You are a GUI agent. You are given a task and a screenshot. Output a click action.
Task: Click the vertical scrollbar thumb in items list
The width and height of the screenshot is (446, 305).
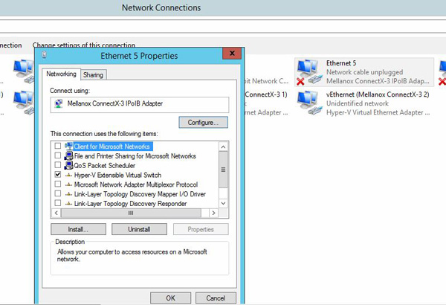(223, 170)
